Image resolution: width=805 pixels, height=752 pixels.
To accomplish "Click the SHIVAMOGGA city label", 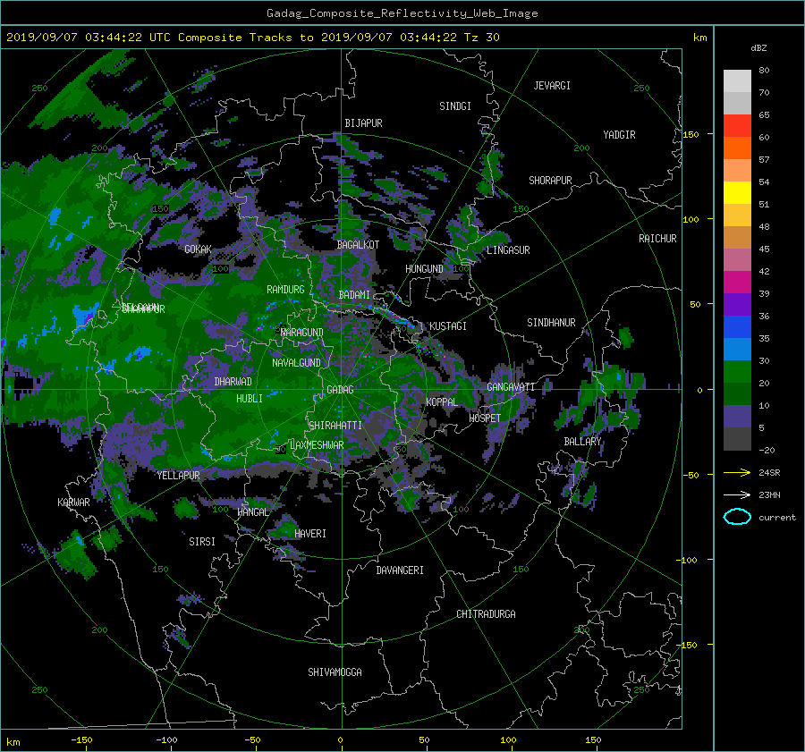I will pos(335,672).
